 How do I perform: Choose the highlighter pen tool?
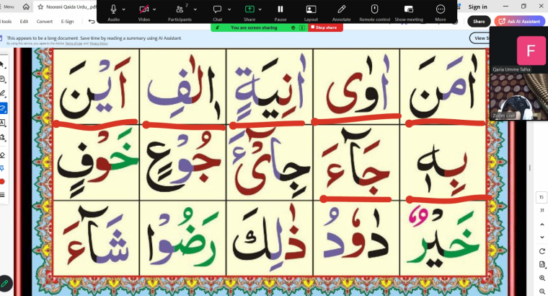pos(2,93)
